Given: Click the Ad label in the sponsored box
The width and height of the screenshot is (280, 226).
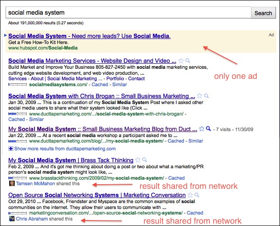Looking at the screenshot, I should [271, 35].
